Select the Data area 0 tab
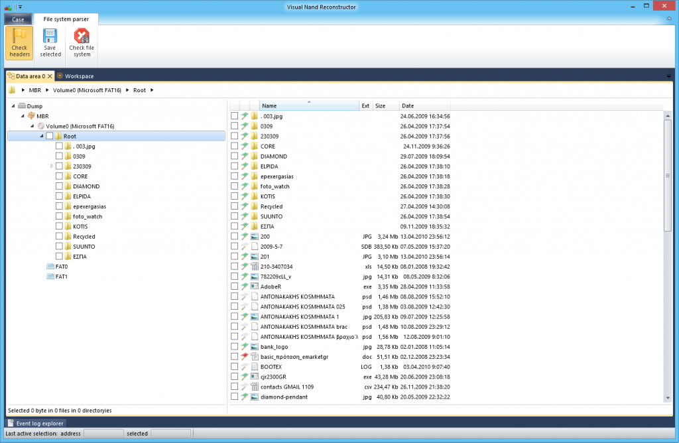 (31, 76)
